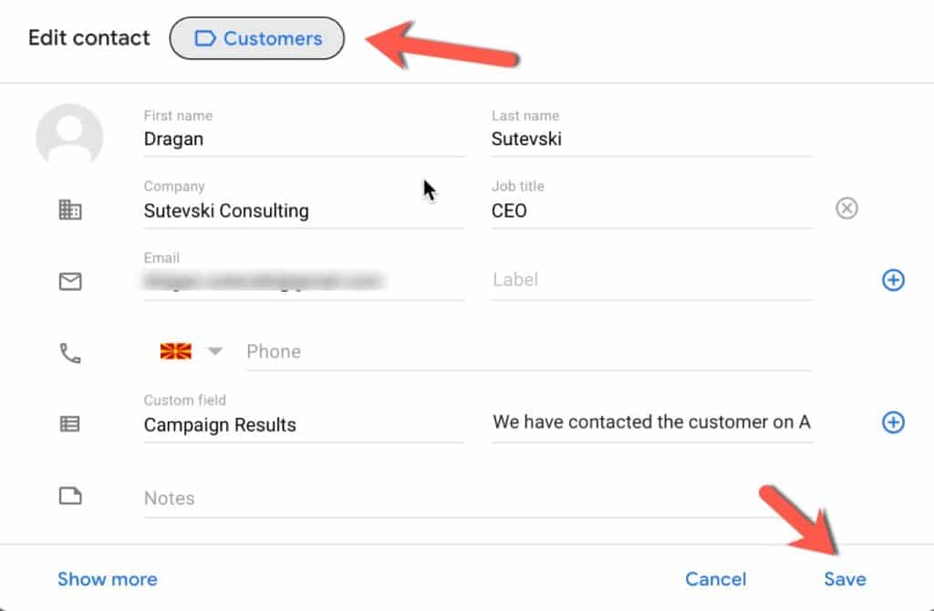Add another custom field with plus icon

[x=893, y=422]
